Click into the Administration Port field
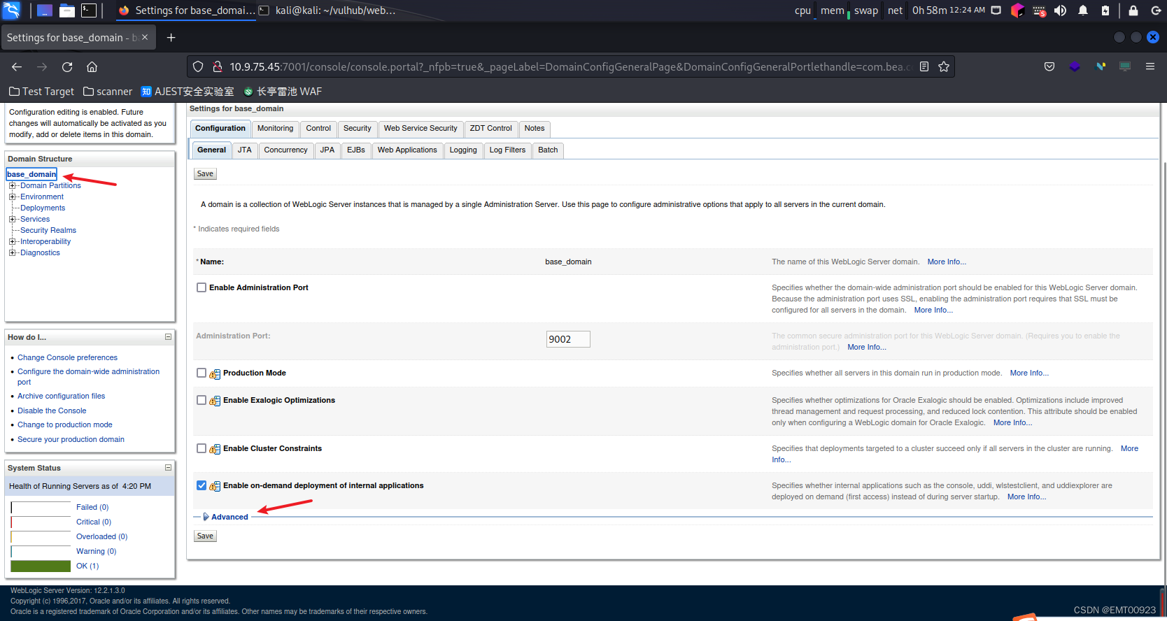This screenshot has height=621, width=1167. (568, 339)
